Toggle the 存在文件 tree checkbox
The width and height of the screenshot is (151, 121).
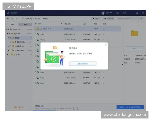[x=10, y=54]
